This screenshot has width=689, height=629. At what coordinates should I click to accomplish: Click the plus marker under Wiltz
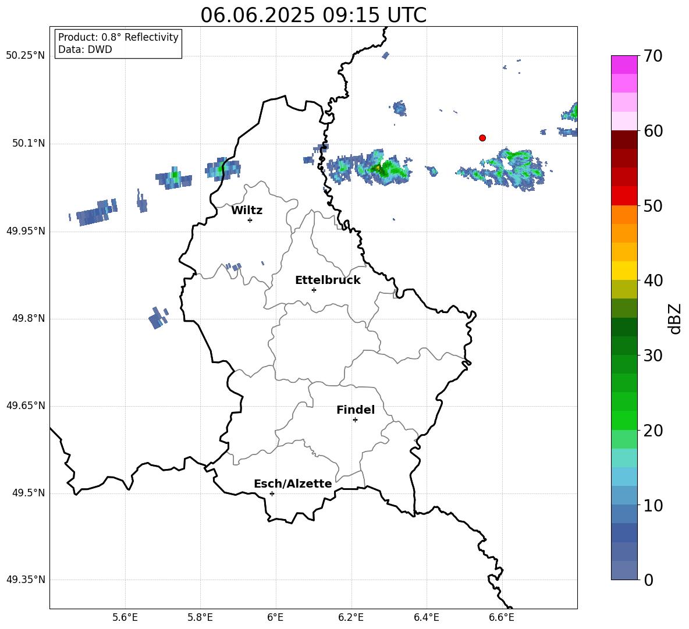click(250, 220)
